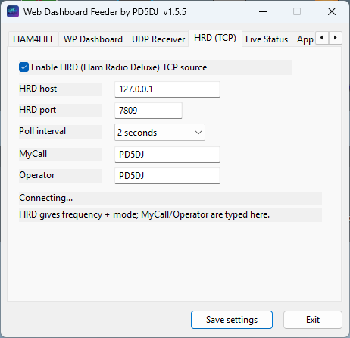
Task: Click the Exit button
Action: click(x=313, y=320)
